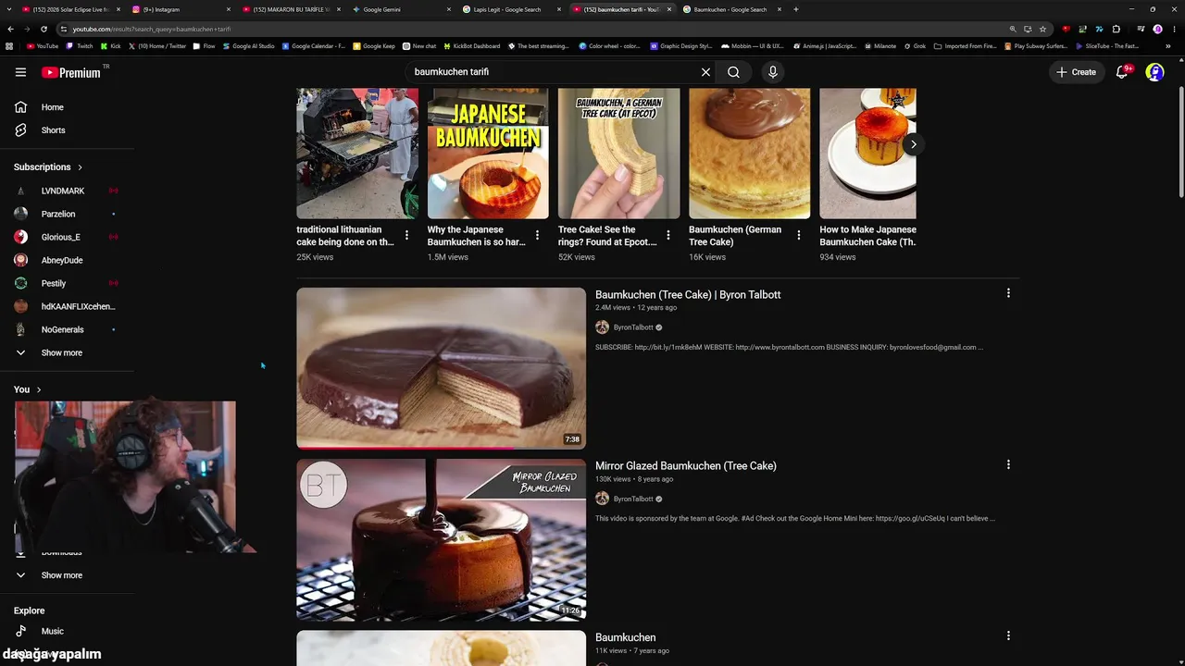Open the Subscriptions section chevron
Image resolution: width=1185 pixels, height=666 pixels.
pos(80,167)
